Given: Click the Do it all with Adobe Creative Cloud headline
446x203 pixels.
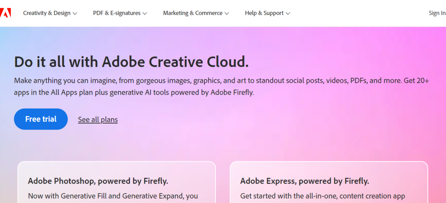Looking at the screenshot, I should click(131, 62).
